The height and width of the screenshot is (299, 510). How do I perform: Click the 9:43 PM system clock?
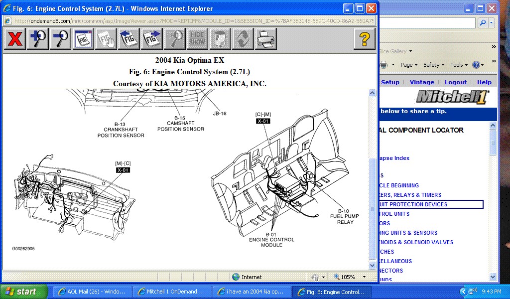point(491,292)
